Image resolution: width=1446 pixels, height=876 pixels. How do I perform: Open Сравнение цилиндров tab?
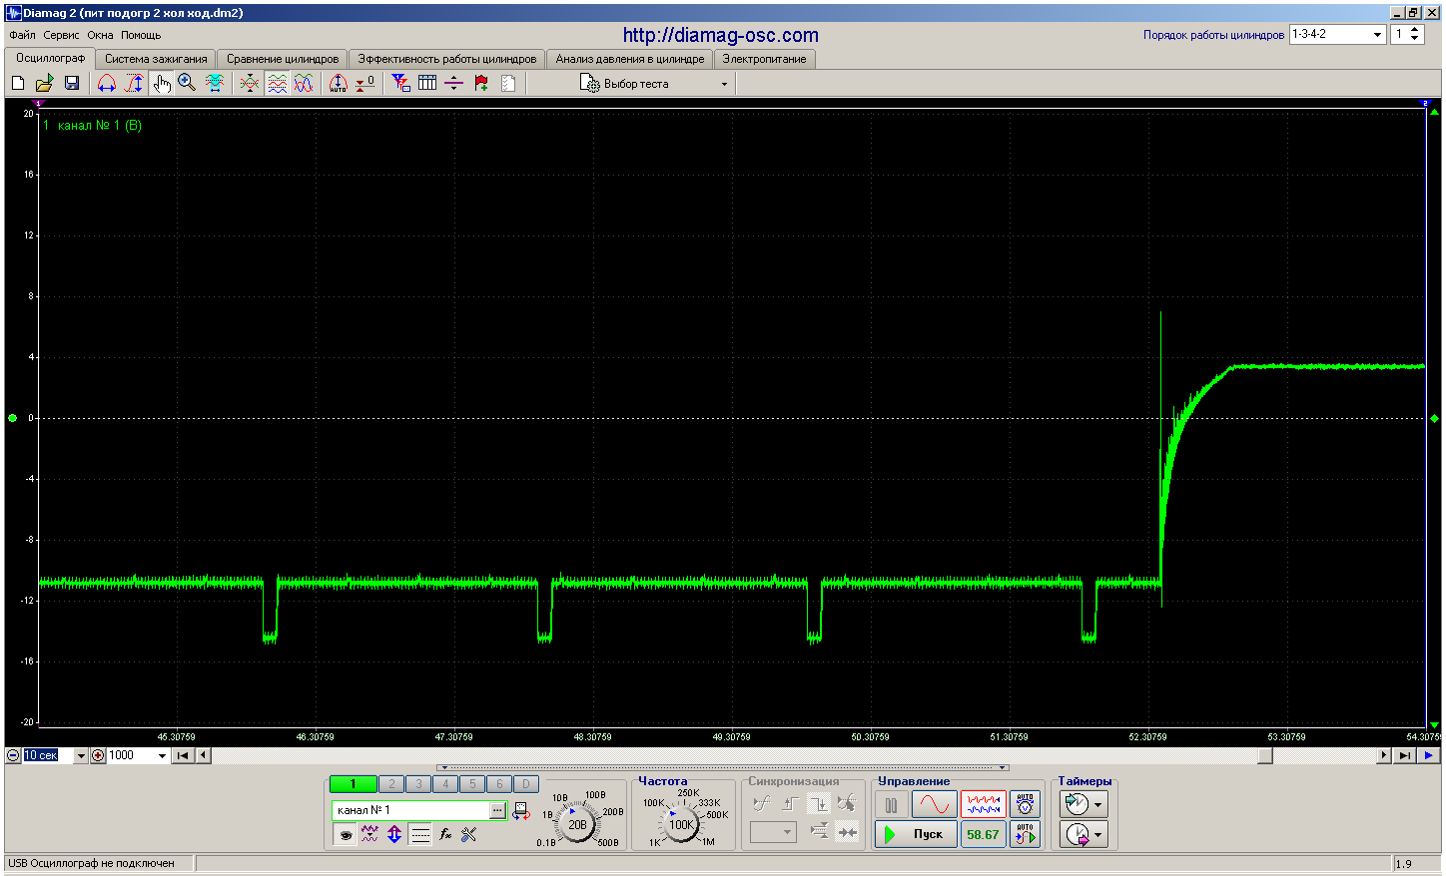pos(283,59)
